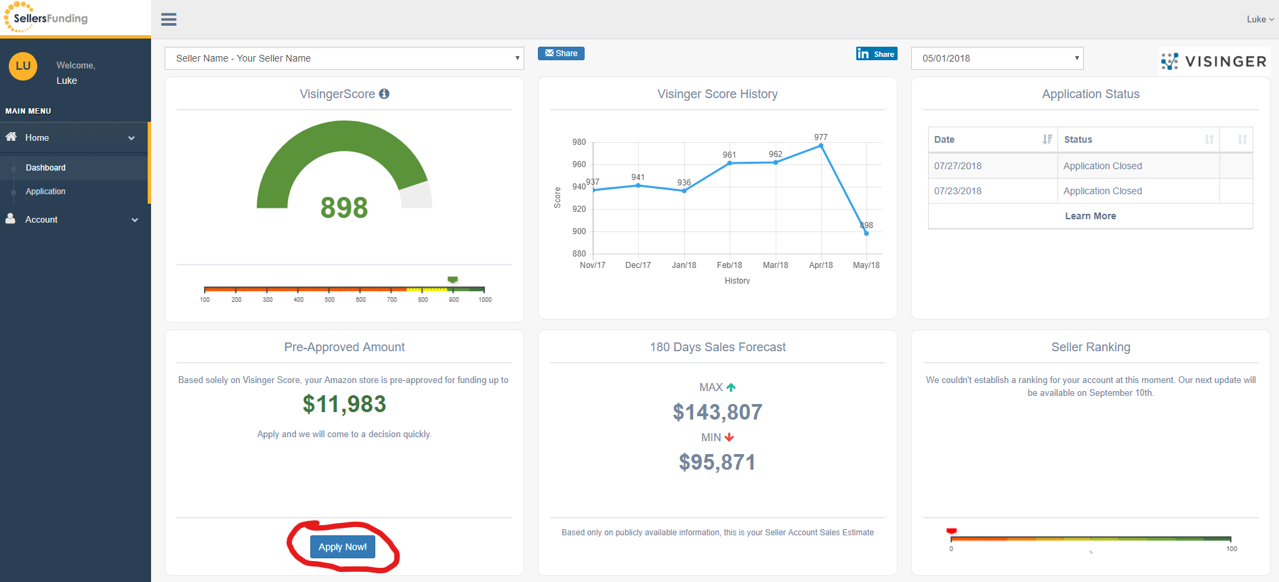The width and height of the screenshot is (1279, 582).
Task: Click the Visinger logo
Action: point(1213,62)
